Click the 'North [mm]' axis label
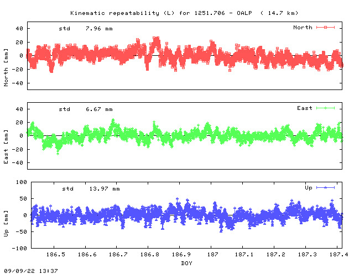The height and width of the screenshot is (274, 354). (6, 67)
